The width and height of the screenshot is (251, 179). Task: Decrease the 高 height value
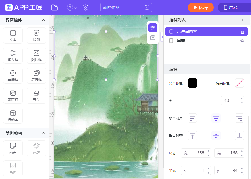242,155
